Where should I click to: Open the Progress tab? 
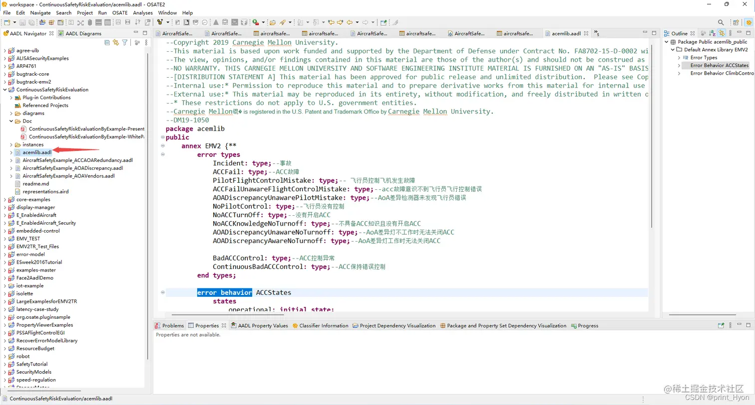click(x=584, y=325)
